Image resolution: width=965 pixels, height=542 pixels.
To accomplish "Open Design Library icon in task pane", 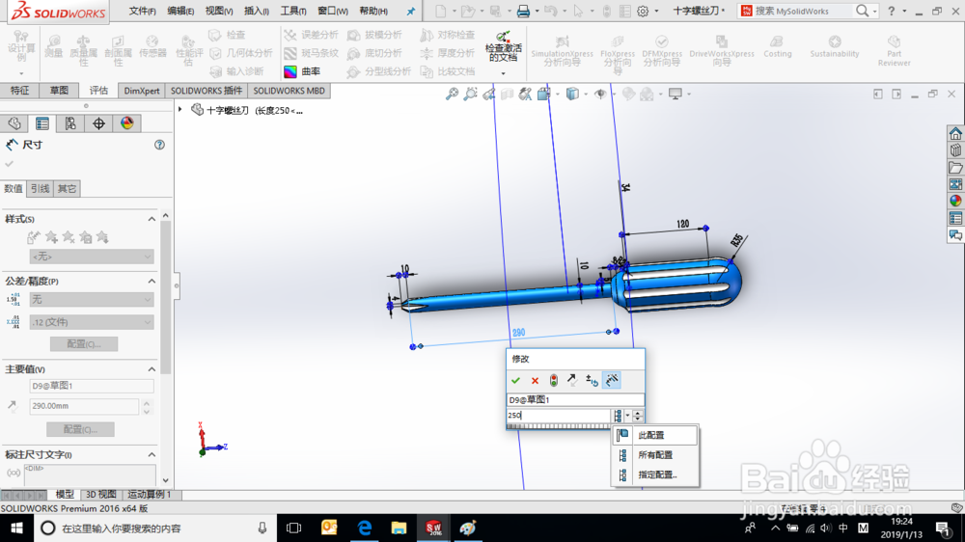I will pos(955,150).
